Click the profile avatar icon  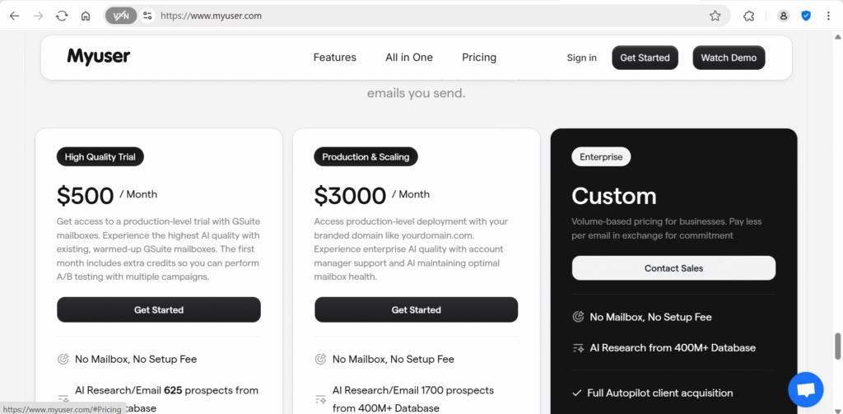click(x=784, y=16)
